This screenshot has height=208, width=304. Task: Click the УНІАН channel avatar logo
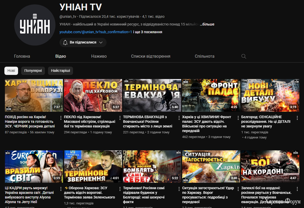[35, 25]
